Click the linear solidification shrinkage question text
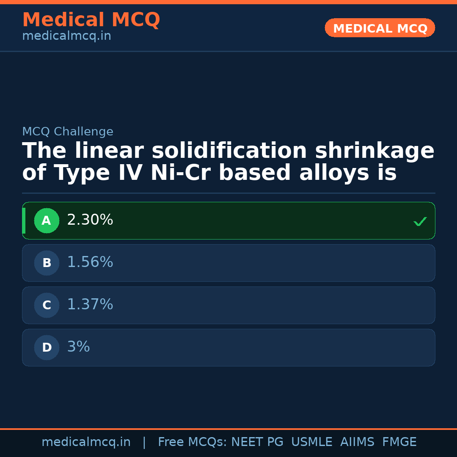The width and height of the screenshot is (457, 457). [x=228, y=162]
